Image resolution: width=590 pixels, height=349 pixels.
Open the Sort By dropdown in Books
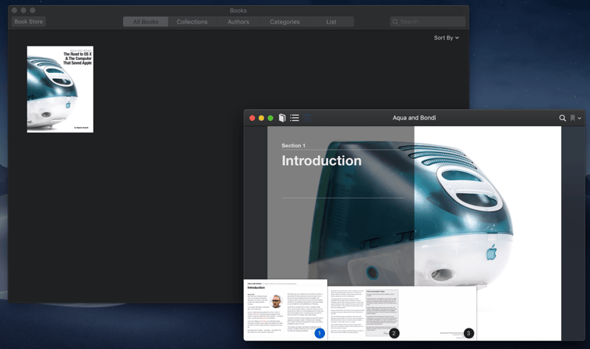click(x=446, y=38)
